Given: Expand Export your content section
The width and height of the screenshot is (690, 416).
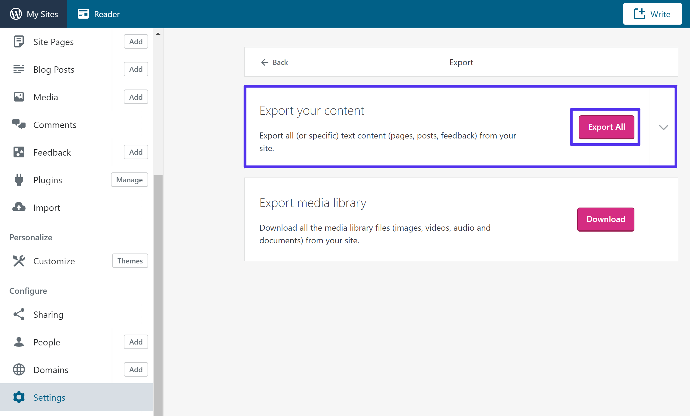Looking at the screenshot, I should pyautogui.click(x=663, y=128).
